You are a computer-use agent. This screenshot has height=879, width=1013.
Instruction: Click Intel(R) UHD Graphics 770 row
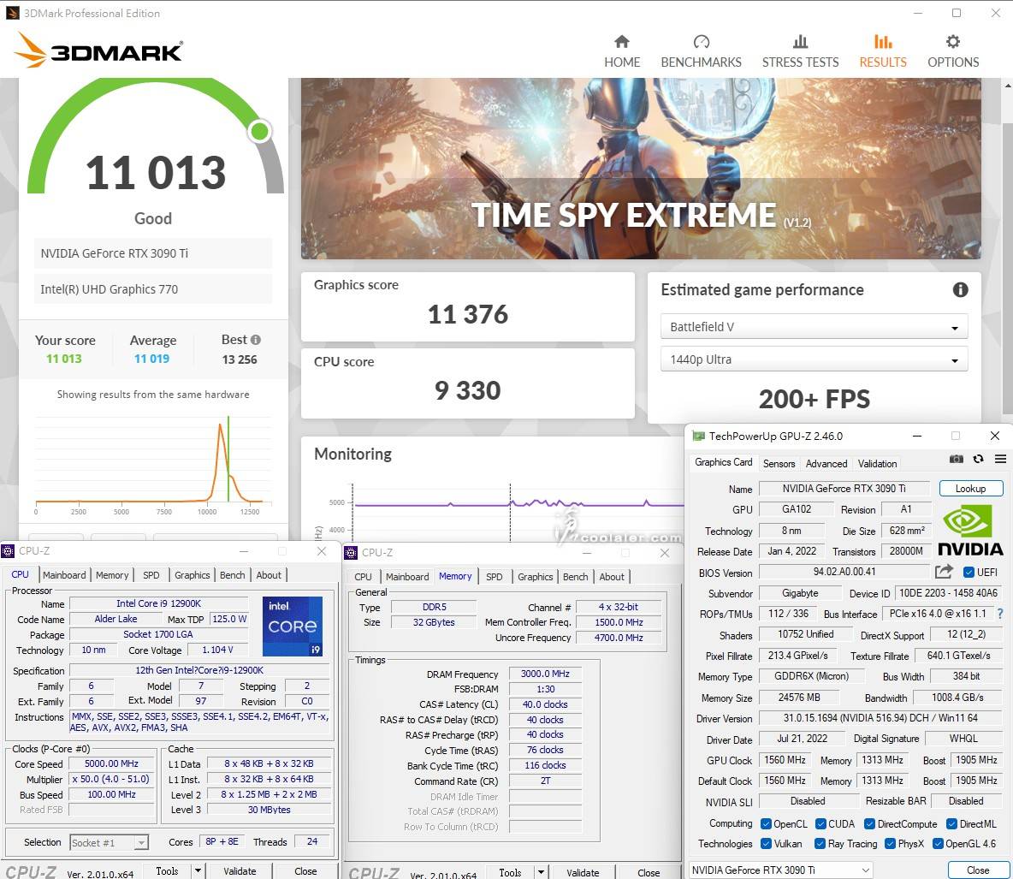(x=153, y=289)
